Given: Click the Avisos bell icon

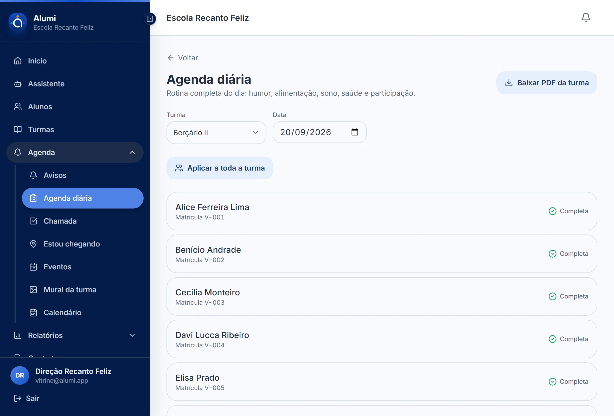Looking at the screenshot, I should [x=33, y=175].
